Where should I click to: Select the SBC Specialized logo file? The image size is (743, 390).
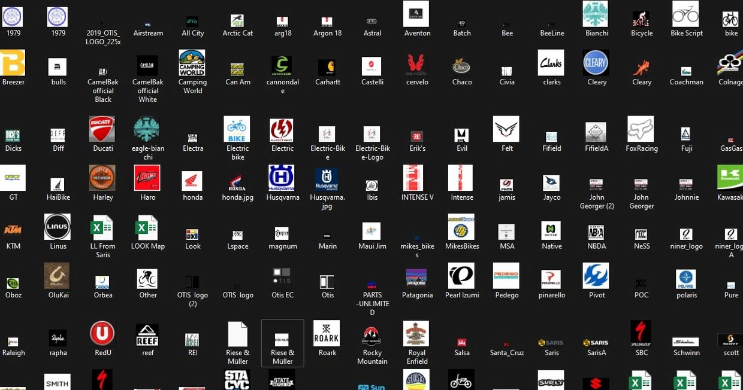[x=641, y=334]
